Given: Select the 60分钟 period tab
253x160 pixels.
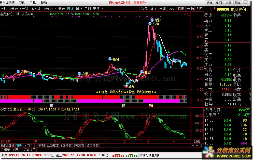Looking at the screenshot, I should [60, 9].
